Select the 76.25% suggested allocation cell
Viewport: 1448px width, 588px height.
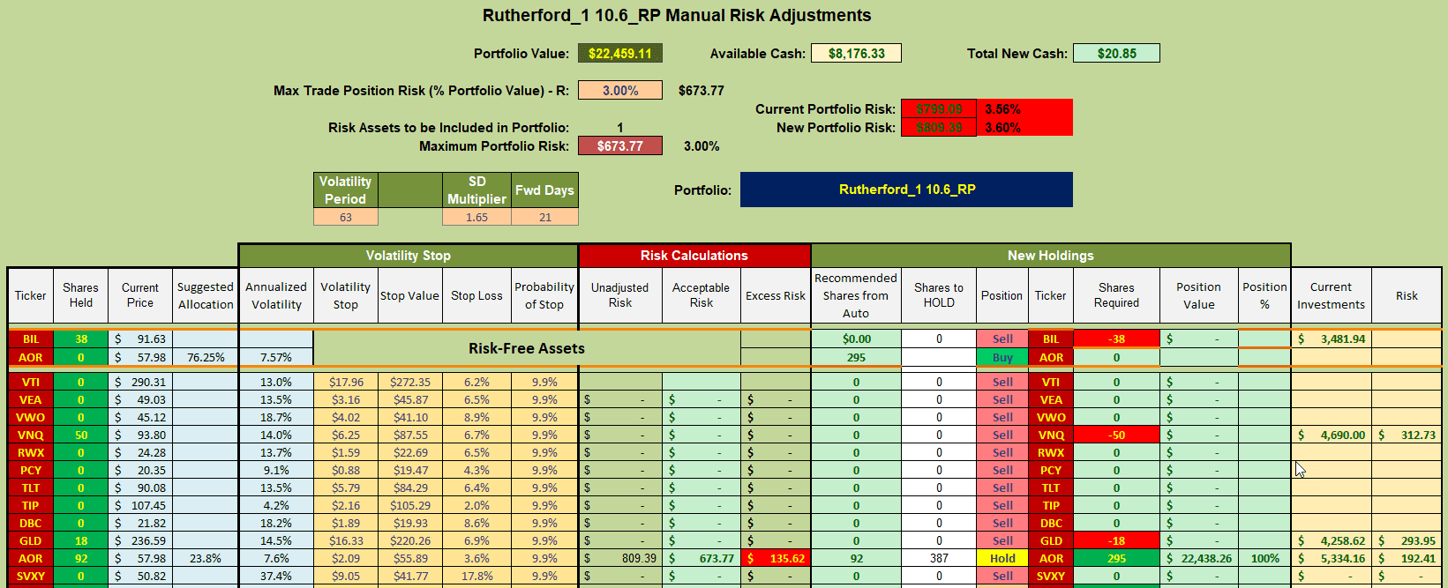point(206,358)
